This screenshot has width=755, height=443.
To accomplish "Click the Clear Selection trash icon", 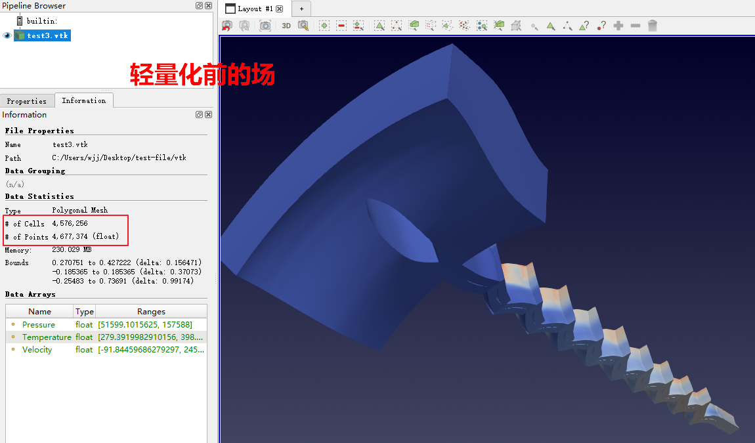I will [653, 25].
